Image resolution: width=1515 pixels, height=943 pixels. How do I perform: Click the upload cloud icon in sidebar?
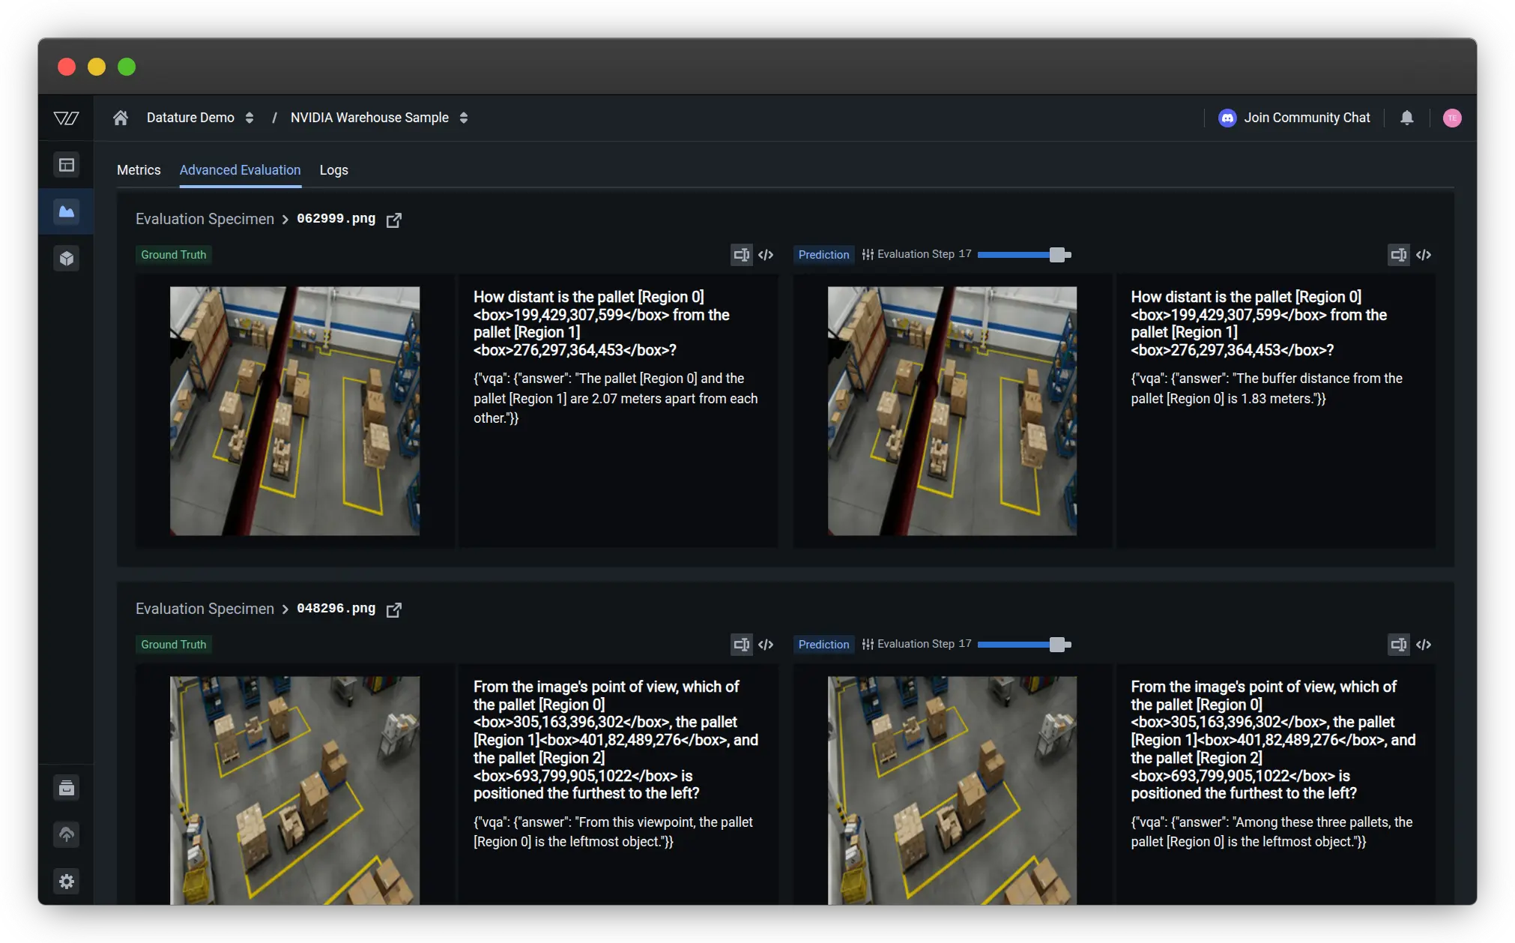67,834
